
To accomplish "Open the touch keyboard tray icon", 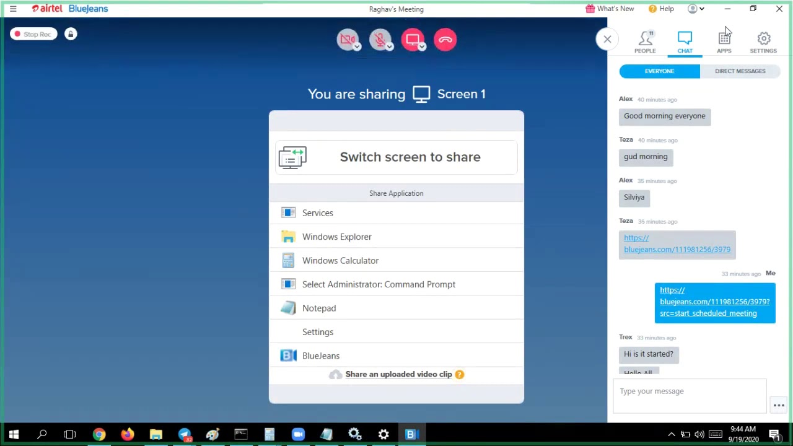I will tap(715, 434).
